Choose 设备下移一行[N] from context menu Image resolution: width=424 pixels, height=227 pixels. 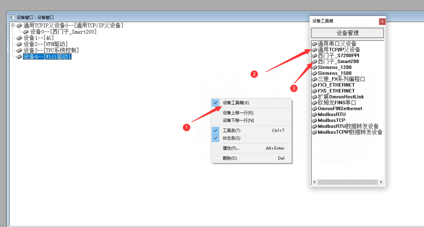pos(251,120)
